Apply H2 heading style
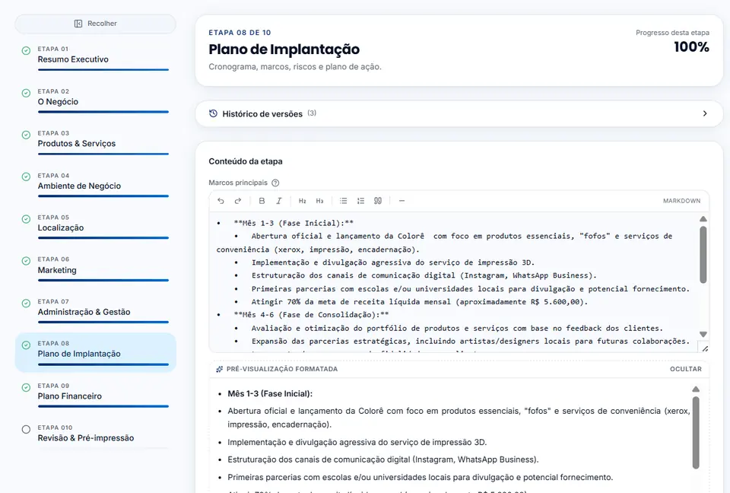The height and width of the screenshot is (493, 730). (302, 201)
